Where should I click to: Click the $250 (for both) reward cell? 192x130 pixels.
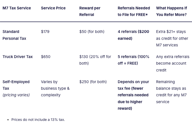coord(93,82)
